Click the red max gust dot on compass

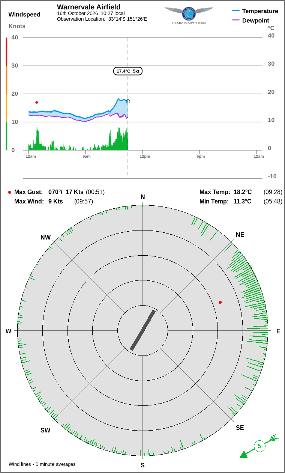[220, 302]
